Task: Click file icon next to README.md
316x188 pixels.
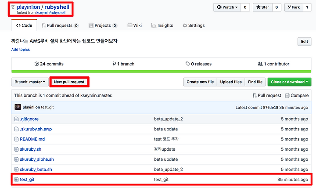Action: [x=16, y=139]
